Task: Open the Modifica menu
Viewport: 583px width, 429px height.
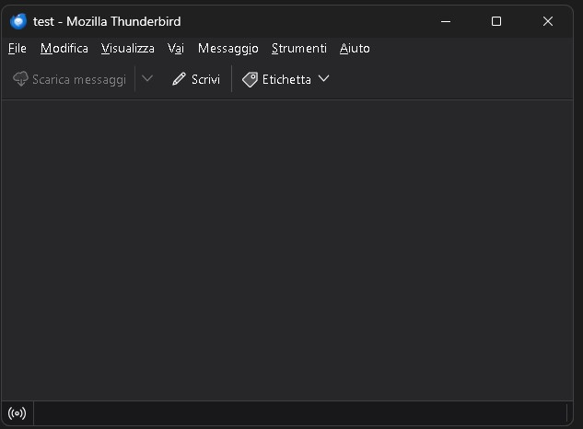Action: point(64,48)
